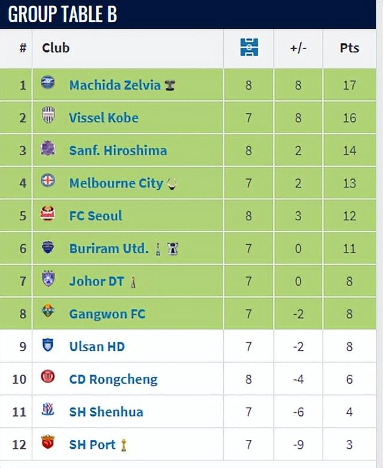Click the Sanf. Hiroshima crest icon
Viewport: 383px width, 468px height.
(x=48, y=148)
